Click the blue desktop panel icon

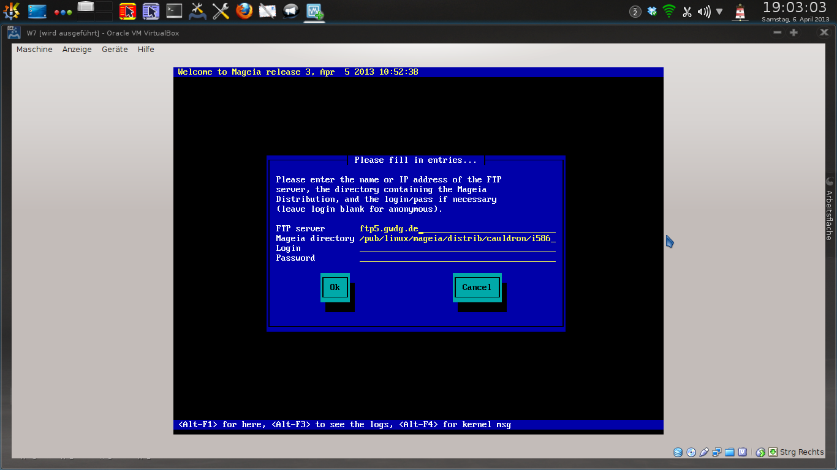tap(37, 11)
